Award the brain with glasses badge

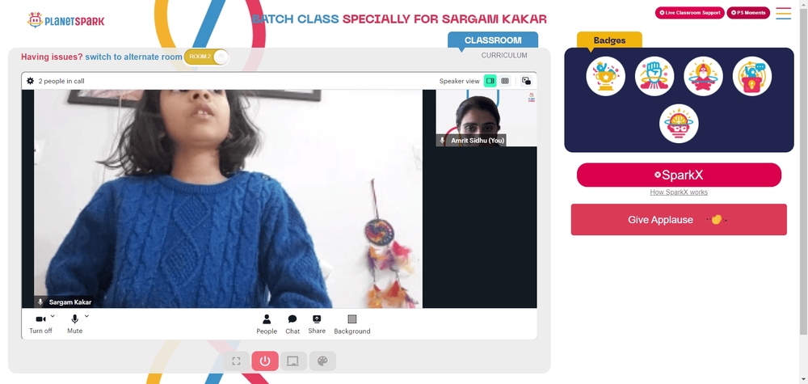(679, 124)
